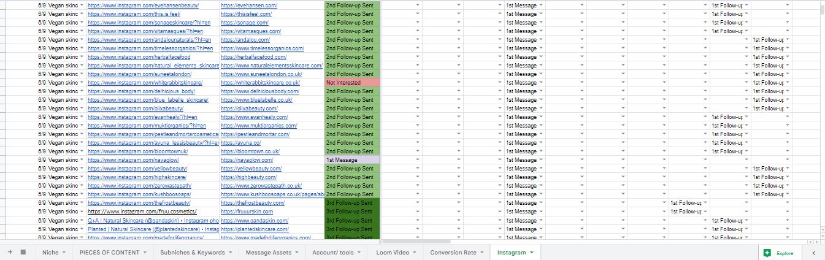Select 2nd Follow-up Sent cell for evehansenbeauty
The image size is (825, 260).
pyautogui.click(x=352, y=6)
